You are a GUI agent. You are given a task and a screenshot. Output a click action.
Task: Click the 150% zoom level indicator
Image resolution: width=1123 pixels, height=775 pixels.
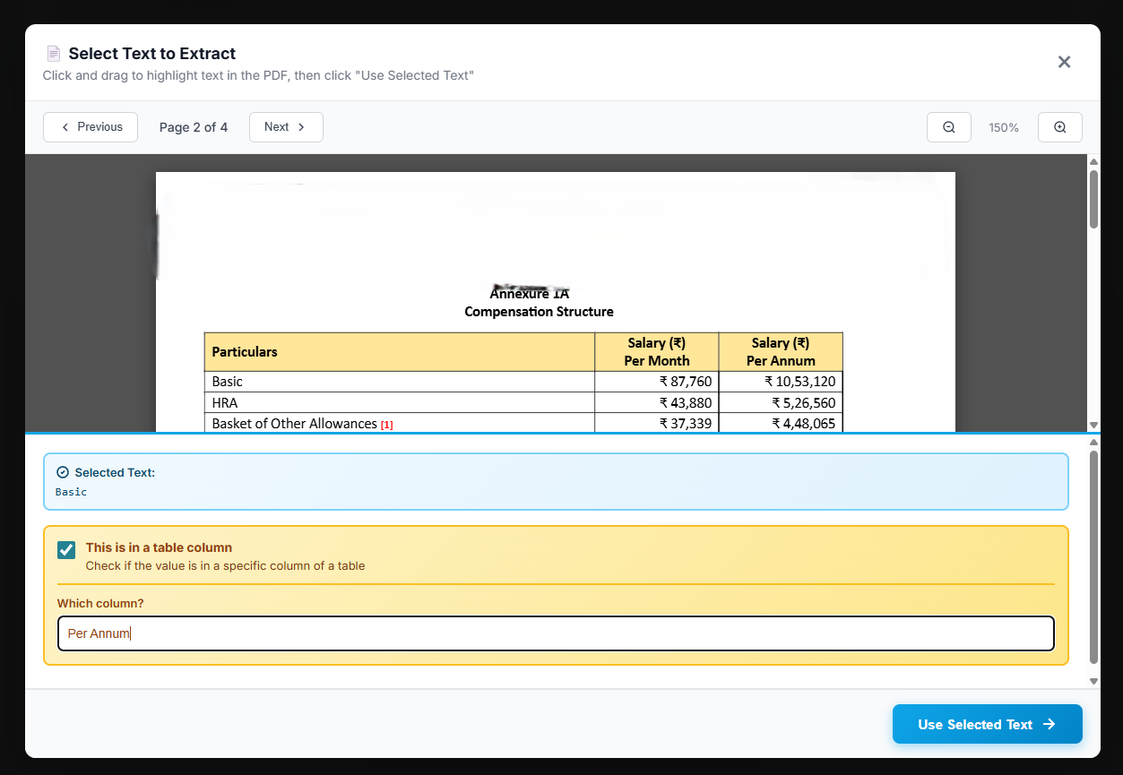point(1004,127)
